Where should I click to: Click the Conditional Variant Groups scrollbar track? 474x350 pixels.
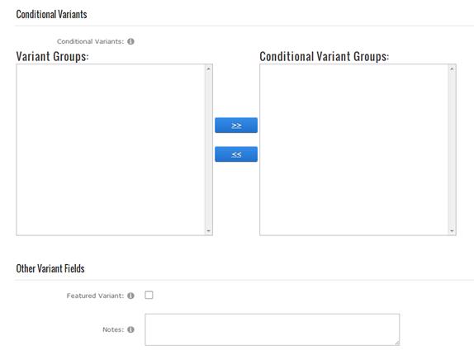point(452,149)
